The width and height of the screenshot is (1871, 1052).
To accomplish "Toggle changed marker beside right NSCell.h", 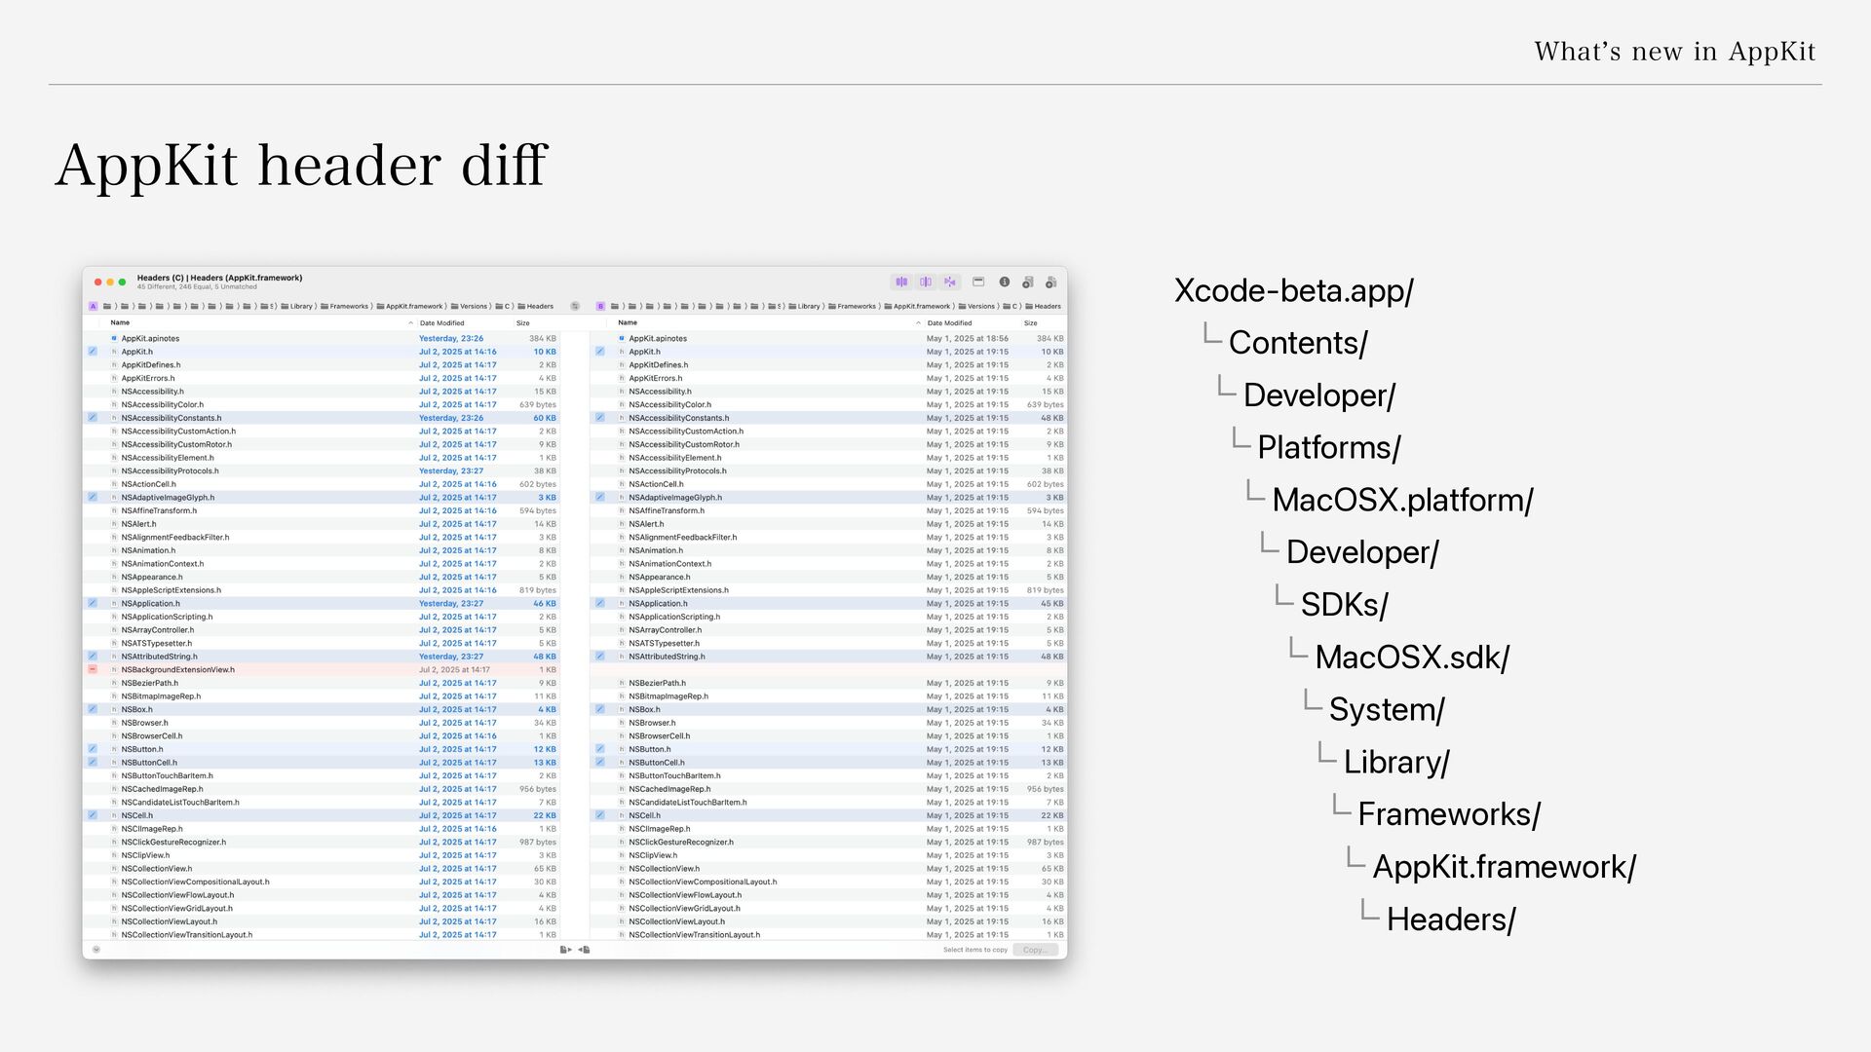I will pyautogui.click(x=600, y=816).
